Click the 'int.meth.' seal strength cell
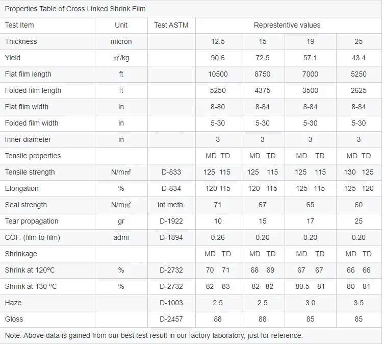Screen dimensions: 384x344 pyautogui.click(x=171, y=205)
